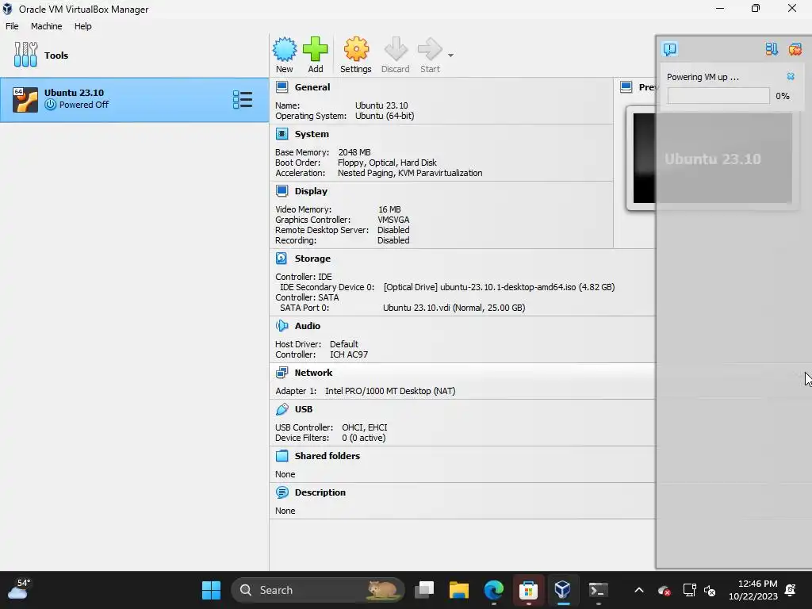The width and height of the screenshot is (812, 609).
Task: Click the Audio speaker icon
Action: [x=282, y=326]
